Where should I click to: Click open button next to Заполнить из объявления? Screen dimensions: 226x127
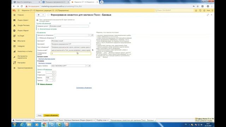pos(92,35)
